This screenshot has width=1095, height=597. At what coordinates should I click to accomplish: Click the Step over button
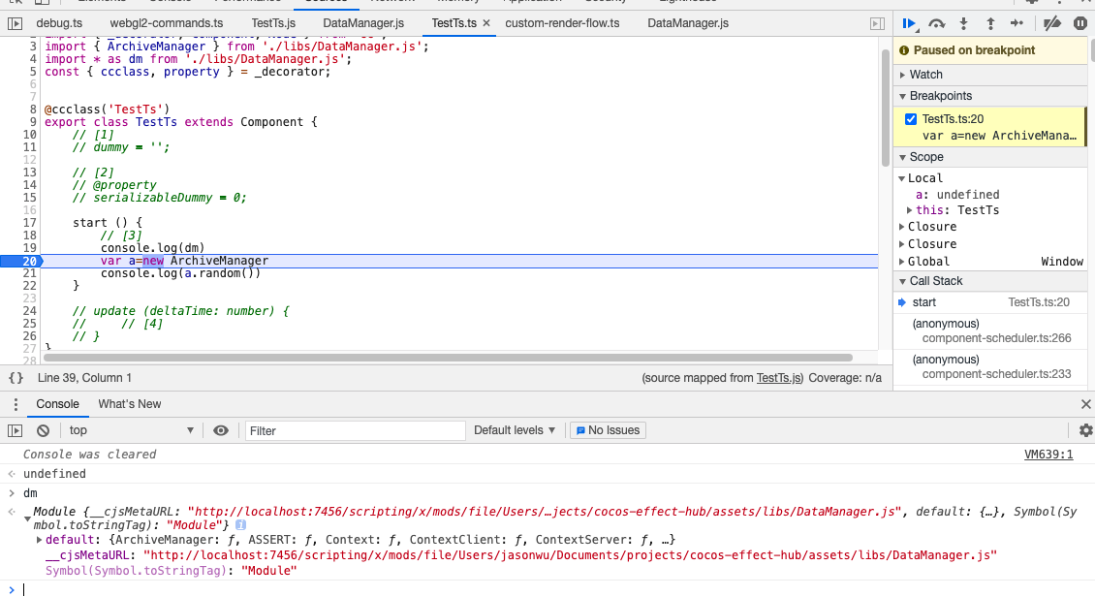[936, 23]
